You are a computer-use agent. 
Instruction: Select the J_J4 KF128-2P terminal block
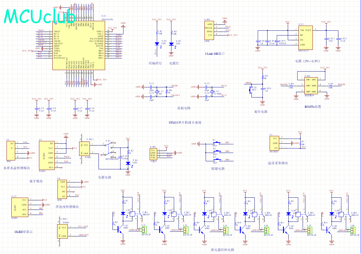266,230
